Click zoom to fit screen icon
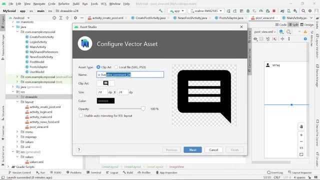Viewport: 320px width, 180px height. [x=301, y=154]
